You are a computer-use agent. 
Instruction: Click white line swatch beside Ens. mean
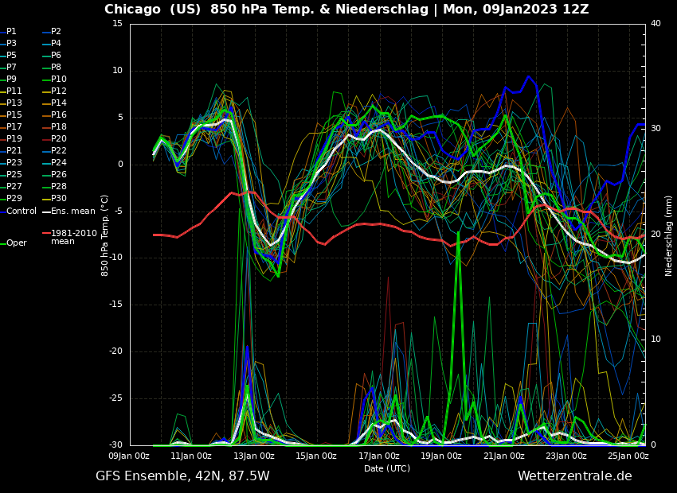45,212
